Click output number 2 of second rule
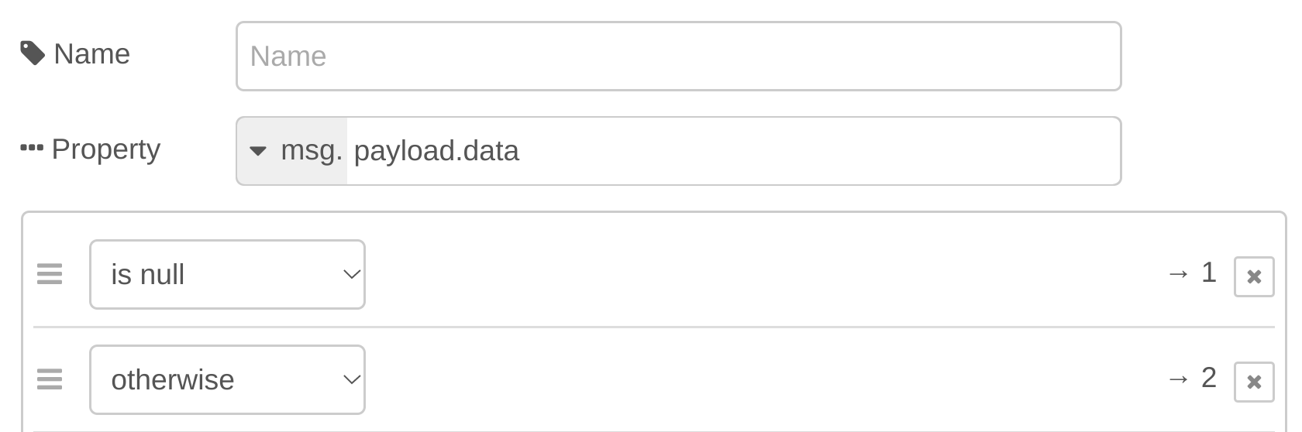This screenshot has width=1302, height=432. pos(1208,378)
